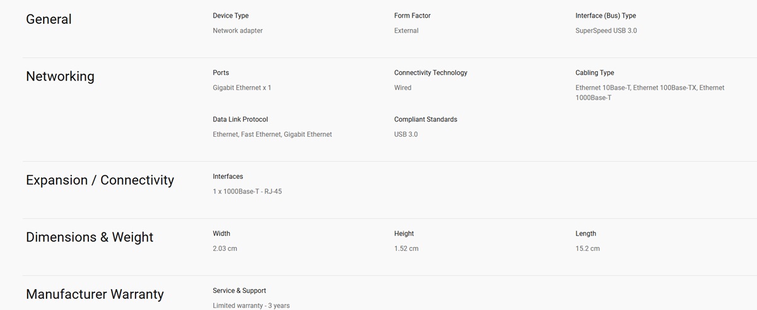Select the Dimensions & Weight heading

pos(90,238)
